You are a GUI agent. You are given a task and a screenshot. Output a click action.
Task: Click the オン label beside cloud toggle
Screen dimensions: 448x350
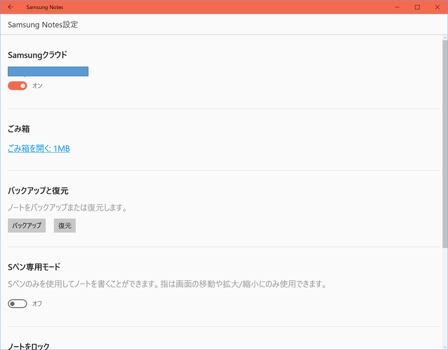coord(37,86)
